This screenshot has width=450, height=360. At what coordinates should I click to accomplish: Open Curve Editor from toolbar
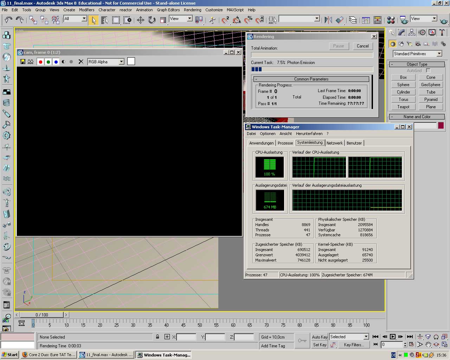[366, 20]
